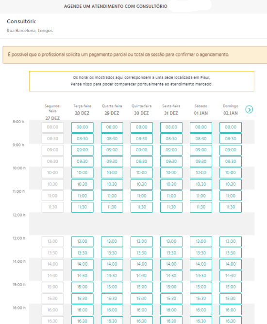267x324 pixels.
Task: Click the Rua Barcelona, Longos address
Action: 30,31
